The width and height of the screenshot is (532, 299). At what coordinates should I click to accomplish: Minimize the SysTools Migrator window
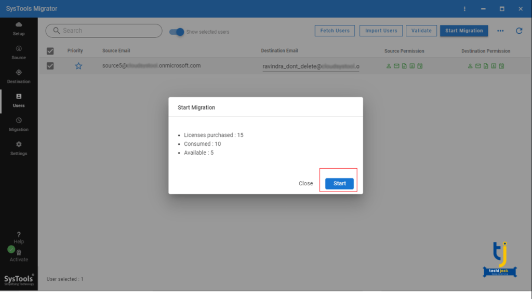click(483, 9)
